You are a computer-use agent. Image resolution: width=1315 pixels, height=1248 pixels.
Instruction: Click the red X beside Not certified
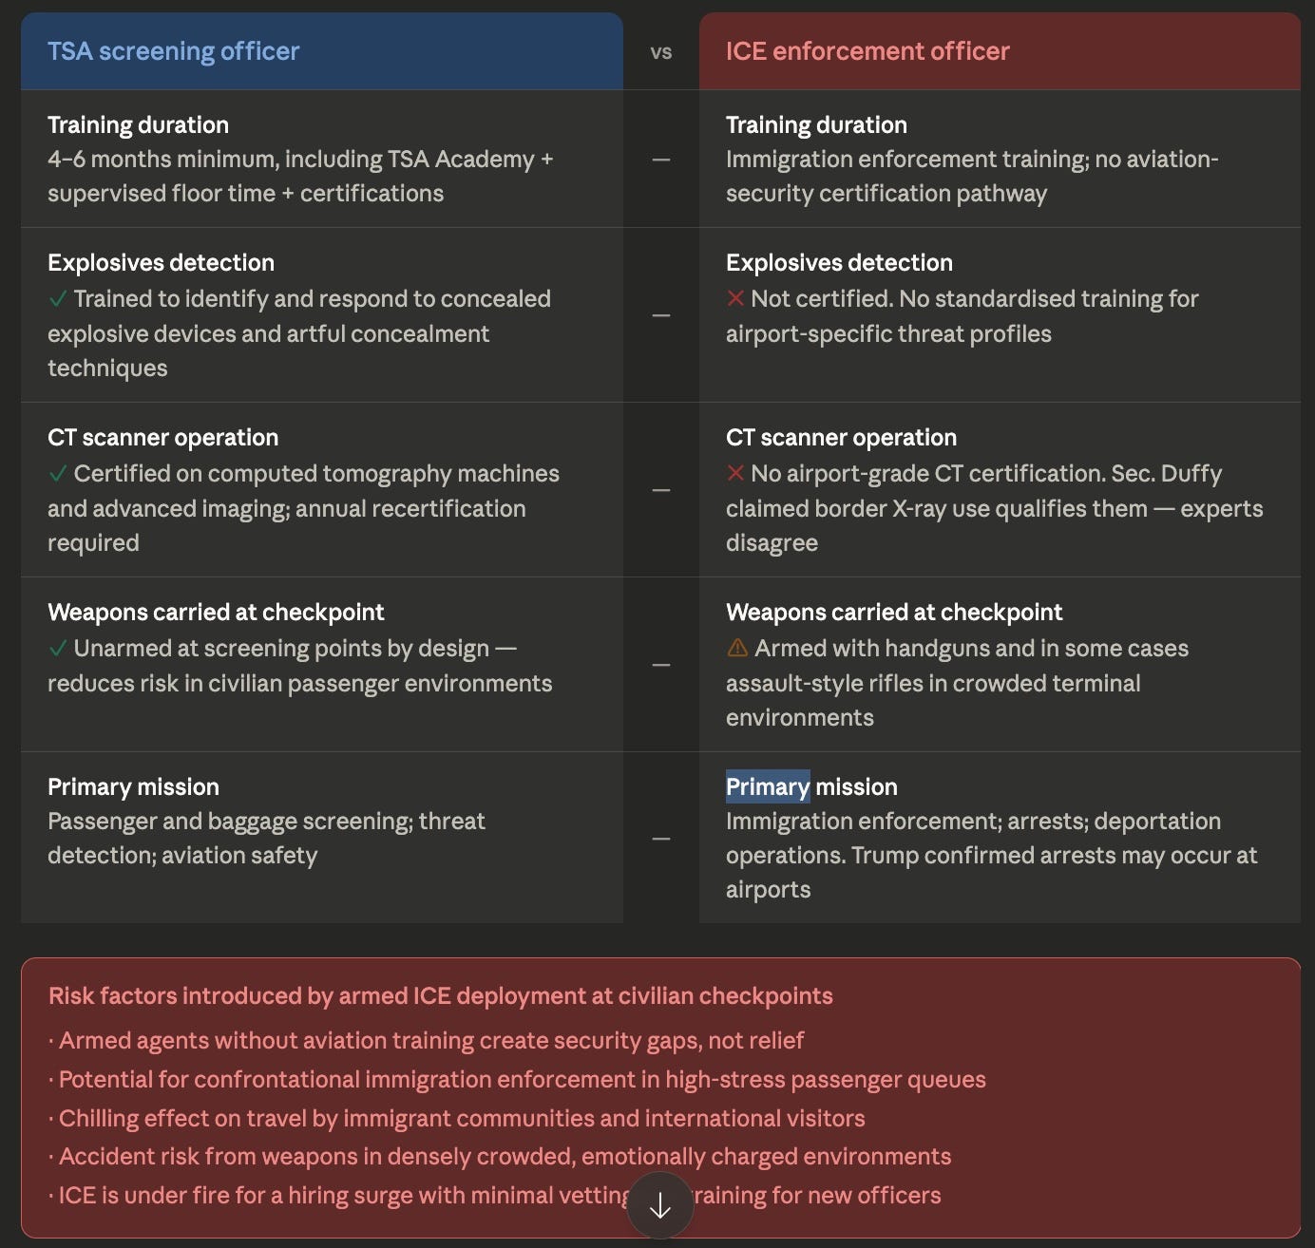tap(735, 299)
